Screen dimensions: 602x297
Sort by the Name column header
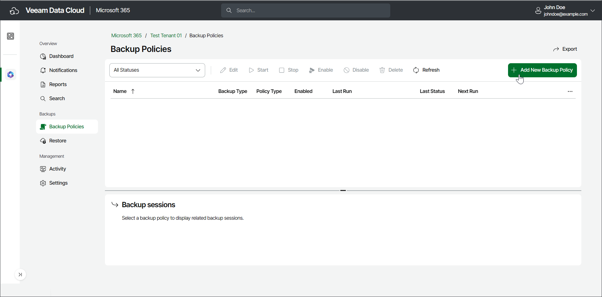click(x=120, y=91)
